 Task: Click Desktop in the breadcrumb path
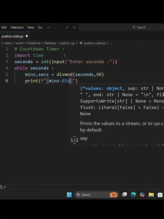click(x=50, y=43)
